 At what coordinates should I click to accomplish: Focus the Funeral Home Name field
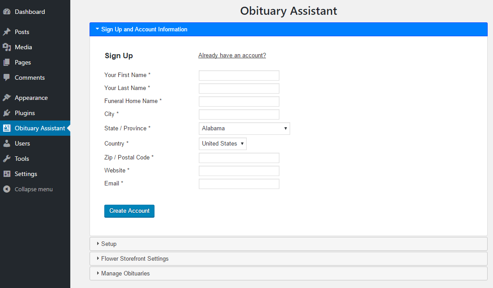pyautogui.click(x=239, y=101)
